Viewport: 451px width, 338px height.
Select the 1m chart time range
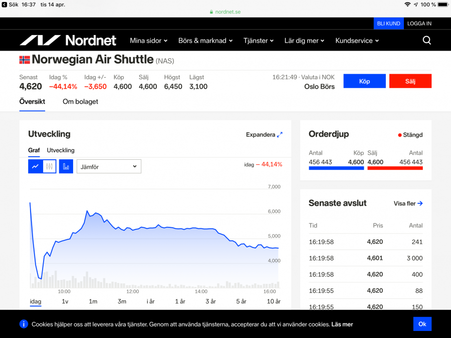93,301
